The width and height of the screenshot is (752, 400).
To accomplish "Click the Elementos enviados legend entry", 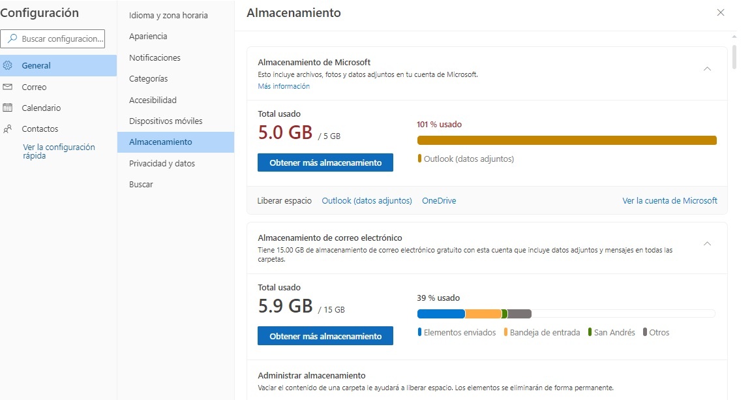I will point(457,332).
